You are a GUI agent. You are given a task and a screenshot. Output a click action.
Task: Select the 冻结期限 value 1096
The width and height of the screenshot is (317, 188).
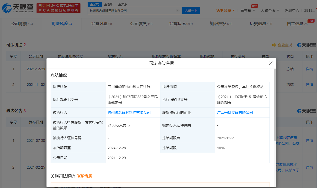coord(221,148)
